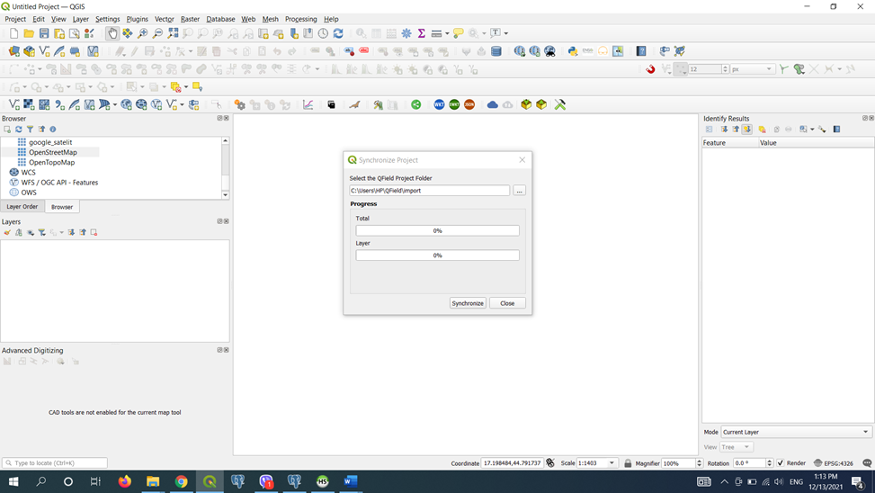
Task: Switch to the Browser tab
Action: (x=62, y=207)
